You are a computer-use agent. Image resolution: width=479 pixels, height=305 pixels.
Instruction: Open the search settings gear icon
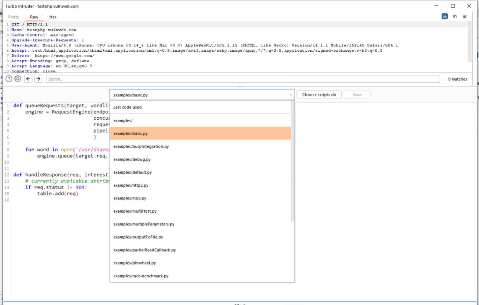pos(18,79)
